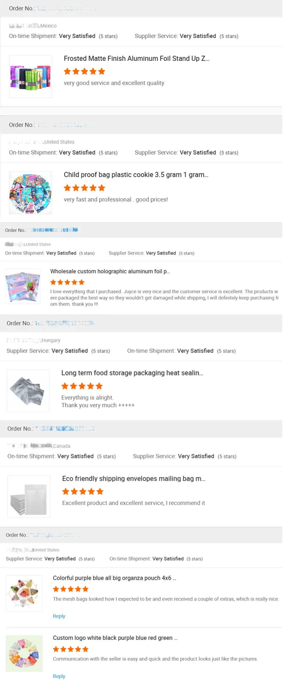Viewport: 283px width, 686px height.
Task: Open the Custom logo organza bag thumbnail
Action: pyautogui.click(x=24, y=653)
